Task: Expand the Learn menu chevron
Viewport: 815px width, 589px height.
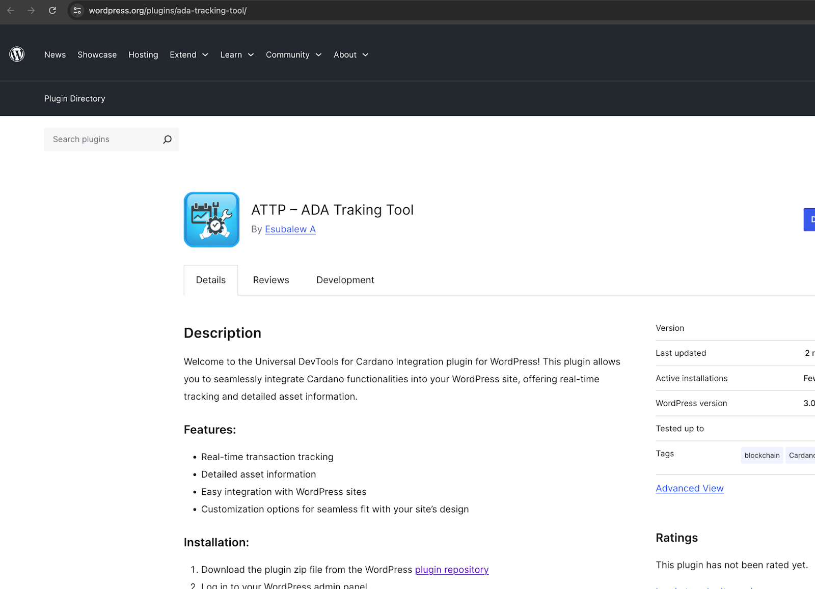Action: 251,55
